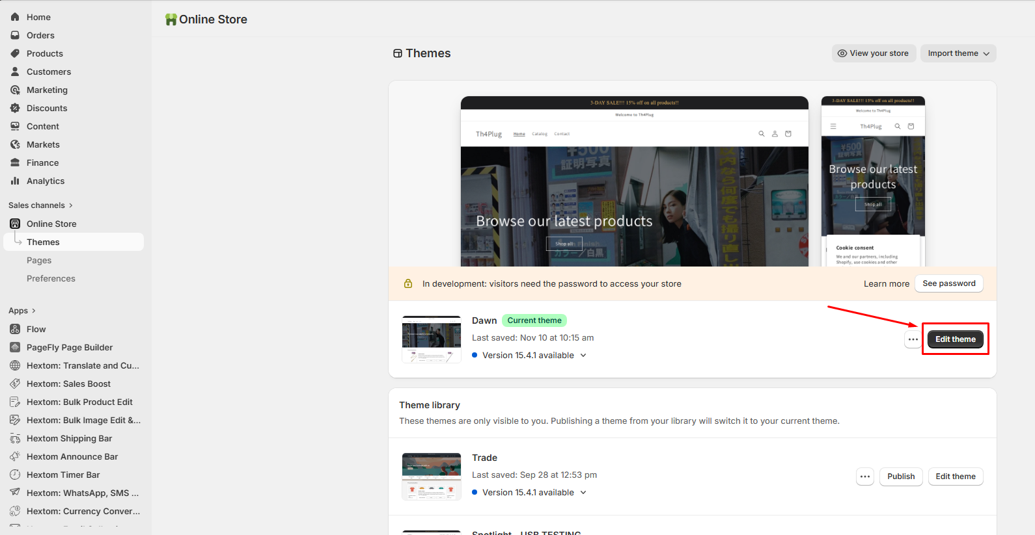Click the PageFly Page Builder icon
This screenshot has width=1035, height=535.
15,347
